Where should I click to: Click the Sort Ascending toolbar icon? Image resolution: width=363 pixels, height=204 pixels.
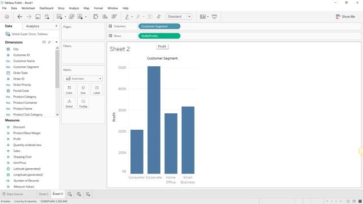[105, 16]
